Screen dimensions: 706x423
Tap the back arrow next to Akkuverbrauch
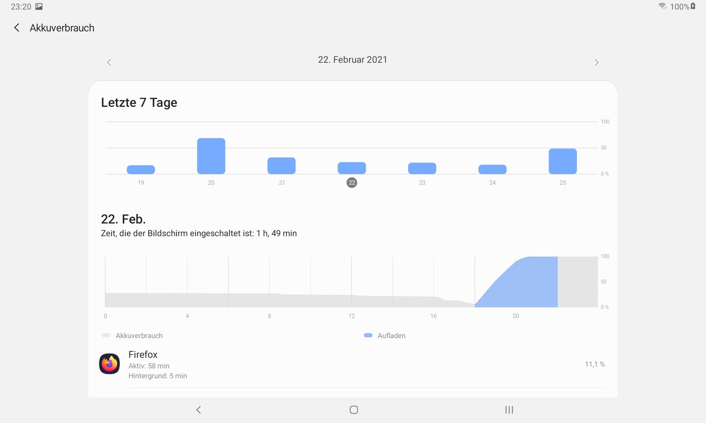(17, 28)
